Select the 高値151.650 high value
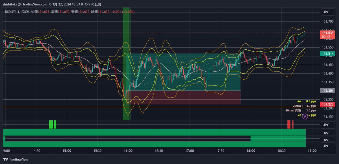 (x=60, y=12)
